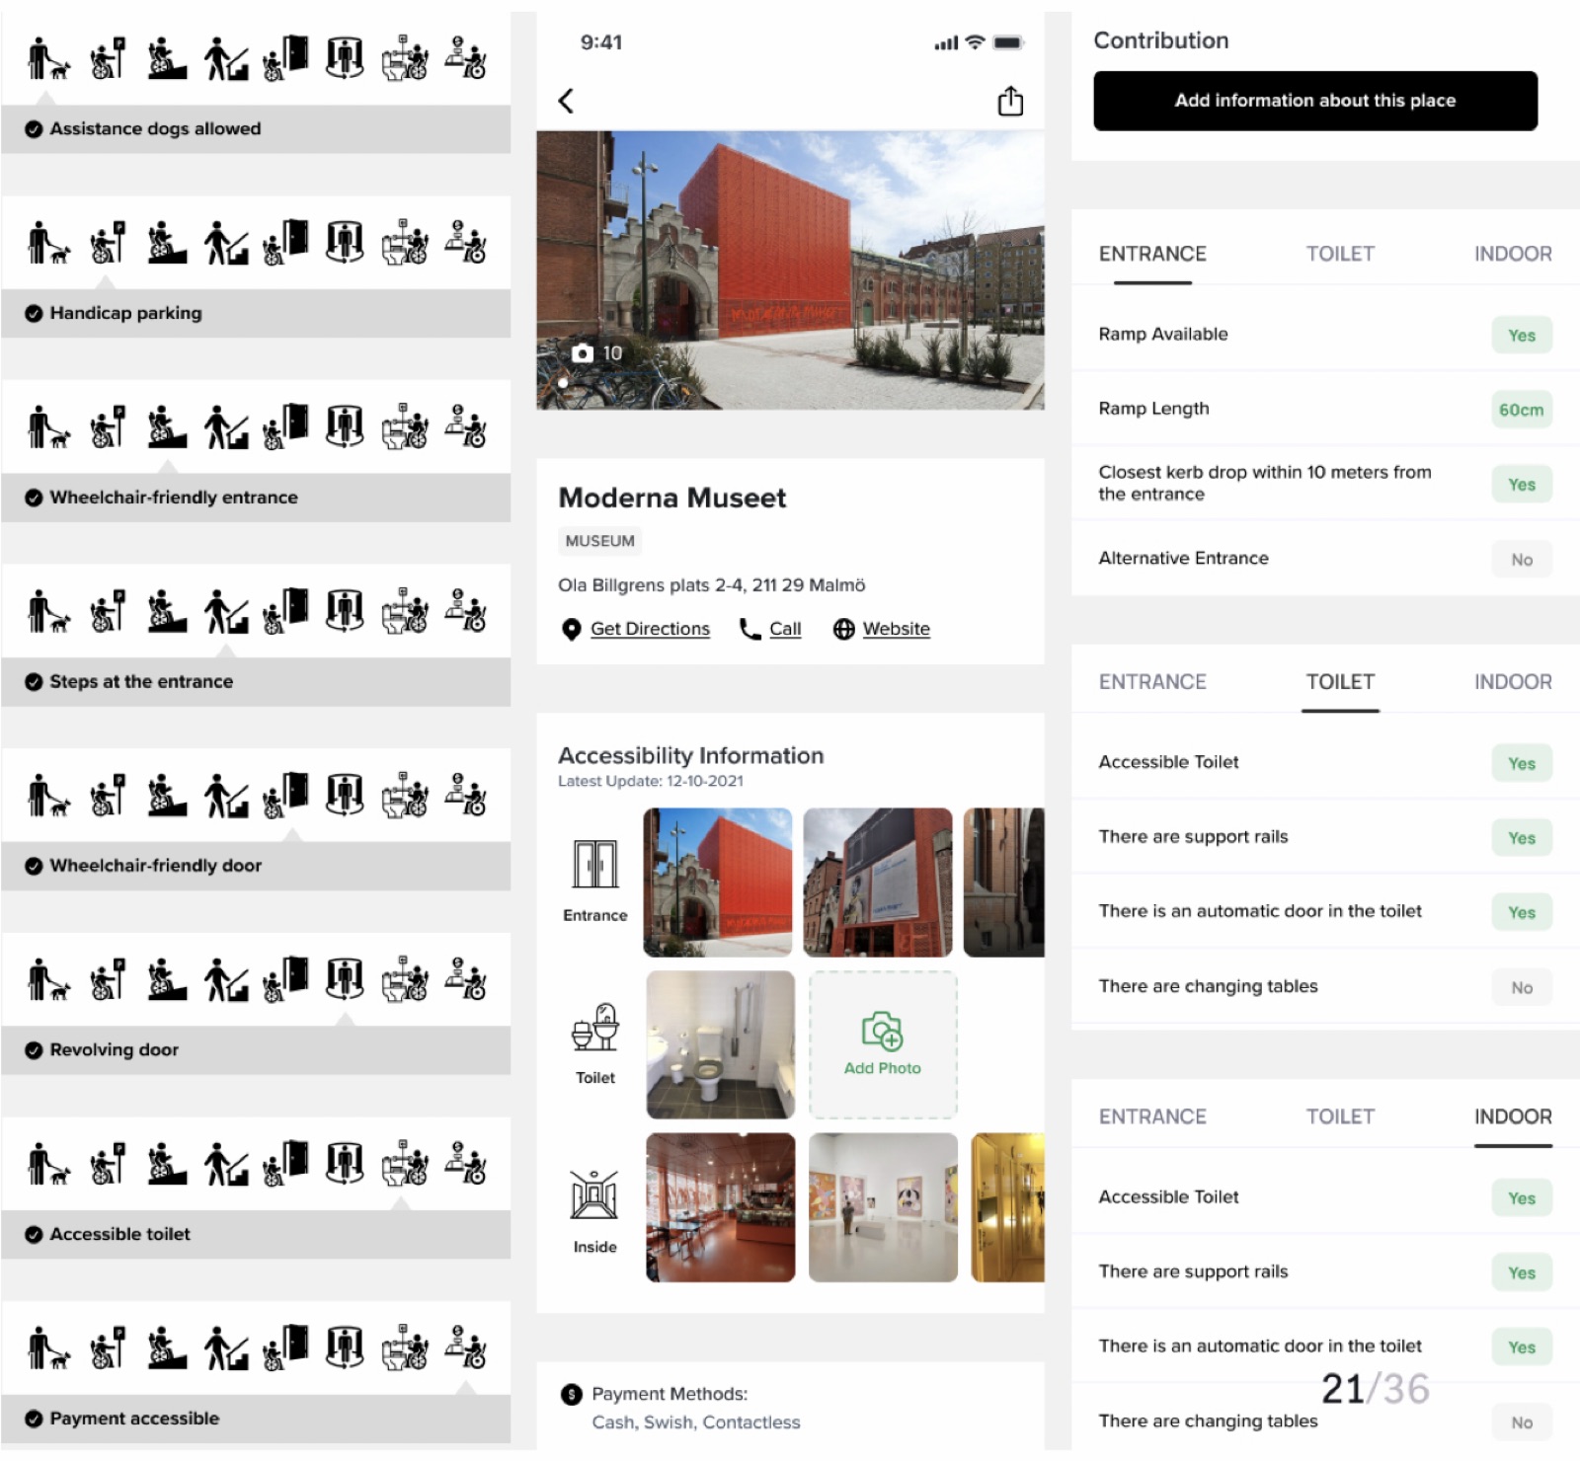Tap the Add Photo tile in Toilet row
This screenshot has width=1580, height=1461.
pyautogui.click(x=883, y=1044)
